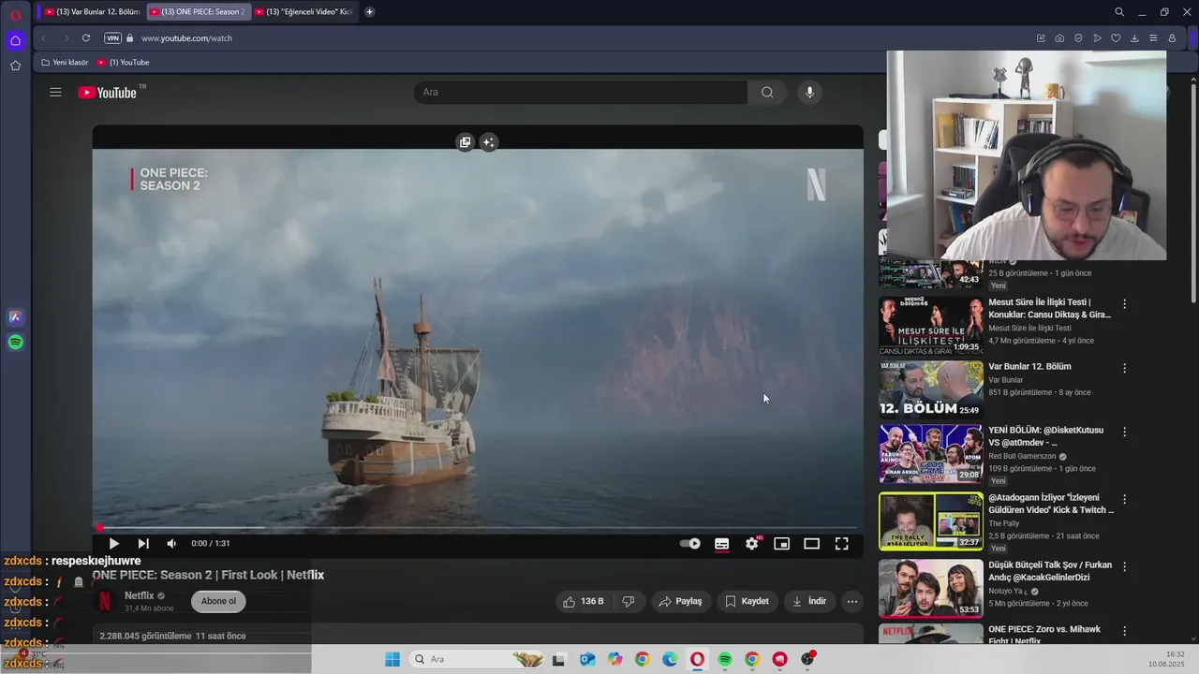Open the Red Bull Gamerszon thumbnail
Screen dimensions: 1199x674
tap(931, 454)
